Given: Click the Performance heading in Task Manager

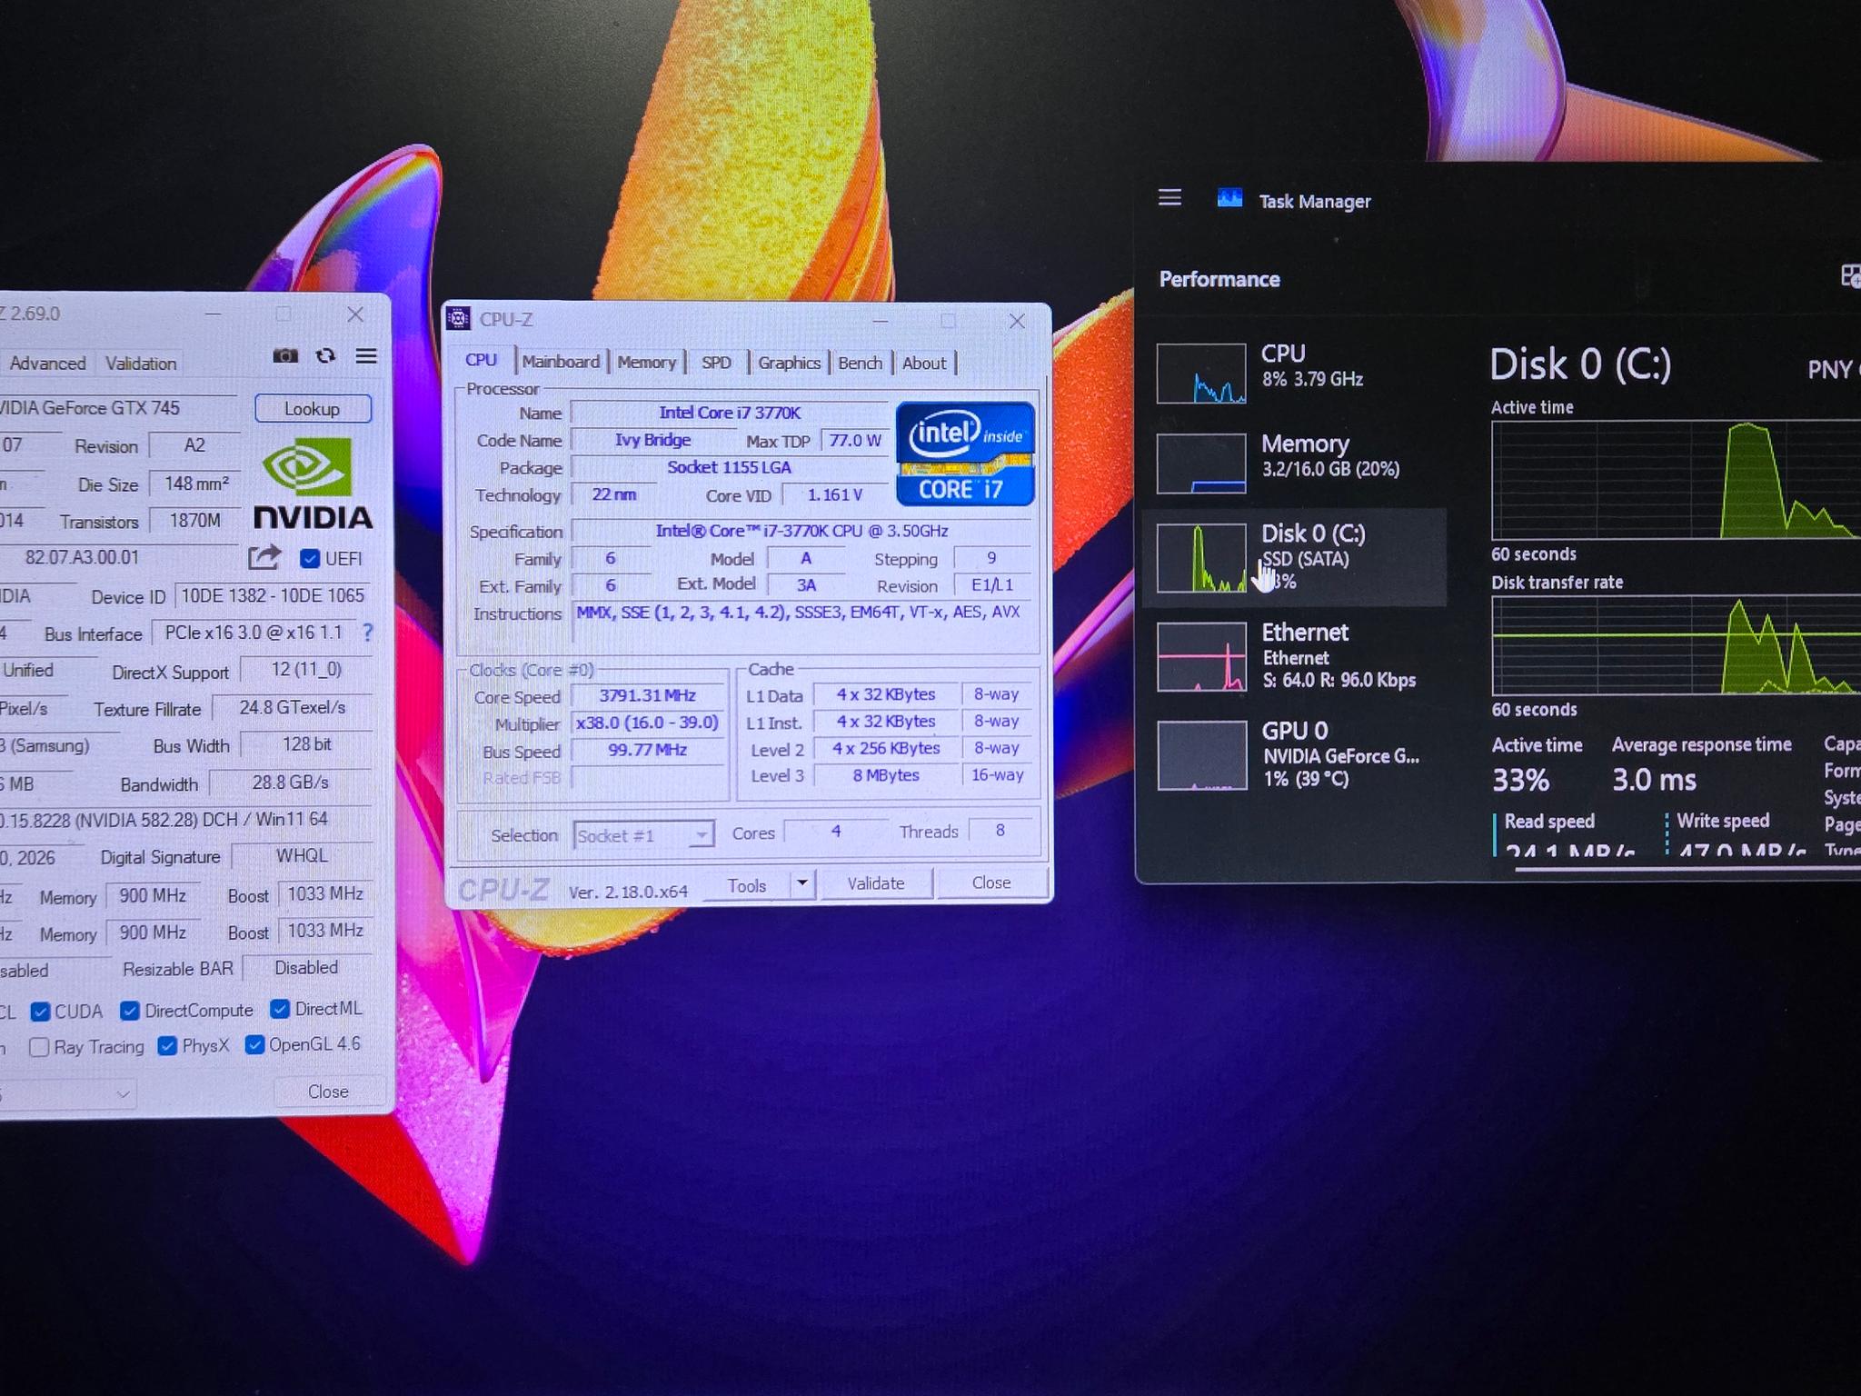Looking at the screenshot, I should (1219, 279).
